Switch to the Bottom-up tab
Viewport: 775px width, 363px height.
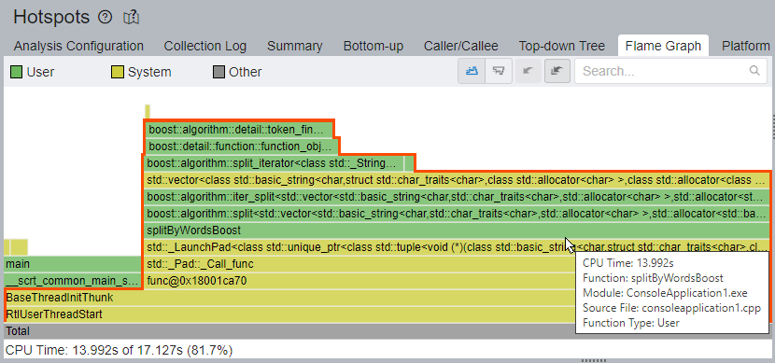(373, 46)
